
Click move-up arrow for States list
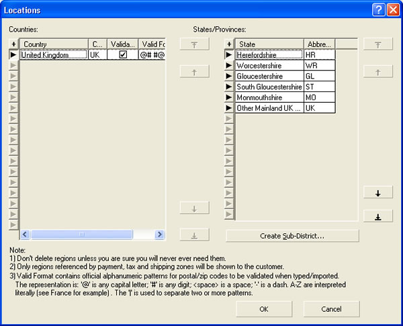tap(377, 71)
